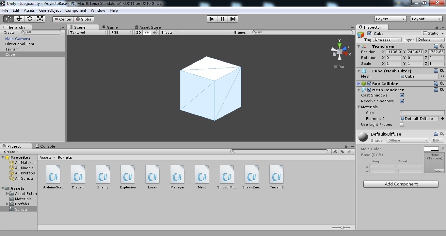The image size is (446, 236).
Task: Open the Layers dropdown
Action: [x=390, y=19]
